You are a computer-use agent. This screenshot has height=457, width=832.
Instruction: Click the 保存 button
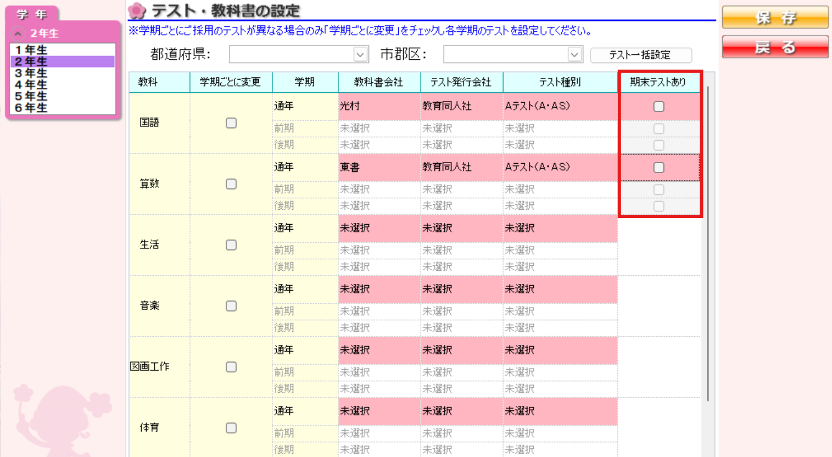pyautogui.click(x=775, y=17)
